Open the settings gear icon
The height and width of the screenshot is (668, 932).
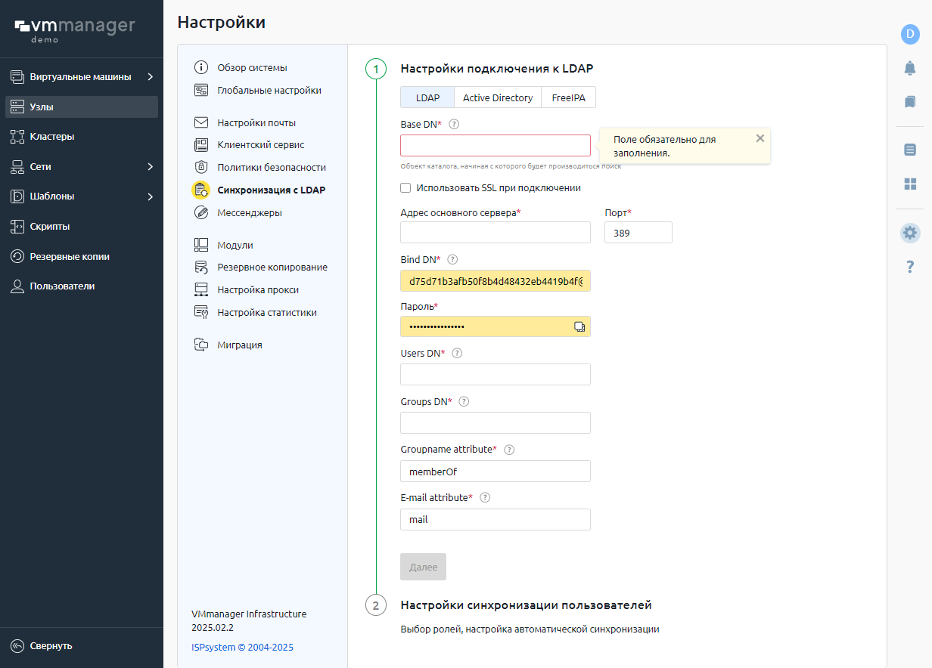pyautogui.click(x=910, y=233)
